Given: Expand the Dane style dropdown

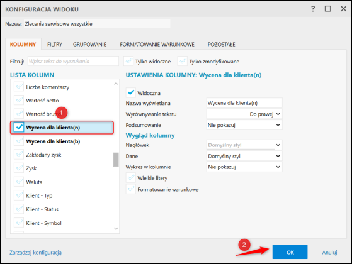Looking at the screenshot, I should pos(244,156).
